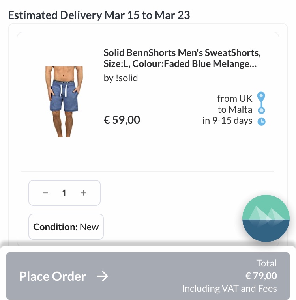Click the plus quantity button
The width and height of the screenshot is (296, 300).
tap(83, 193)
